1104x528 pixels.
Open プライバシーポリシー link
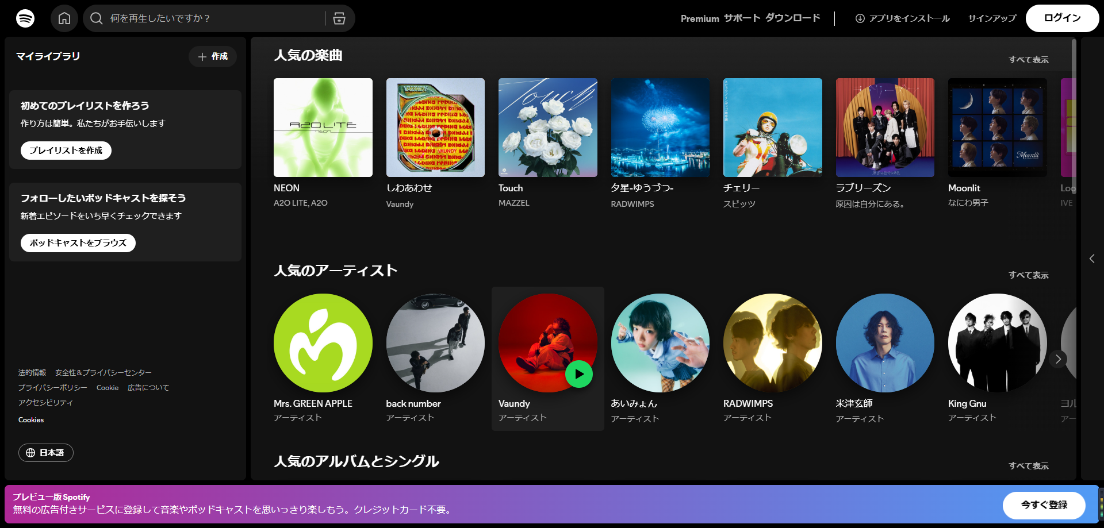53,388
